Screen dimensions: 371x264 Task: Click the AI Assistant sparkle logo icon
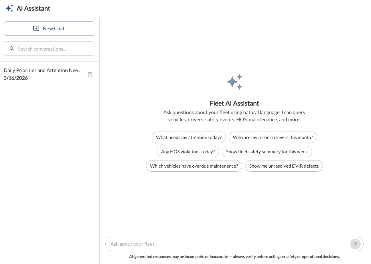click(9, 8)
